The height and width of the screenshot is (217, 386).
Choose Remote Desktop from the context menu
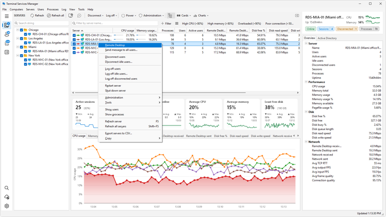[x=130, y=45]
